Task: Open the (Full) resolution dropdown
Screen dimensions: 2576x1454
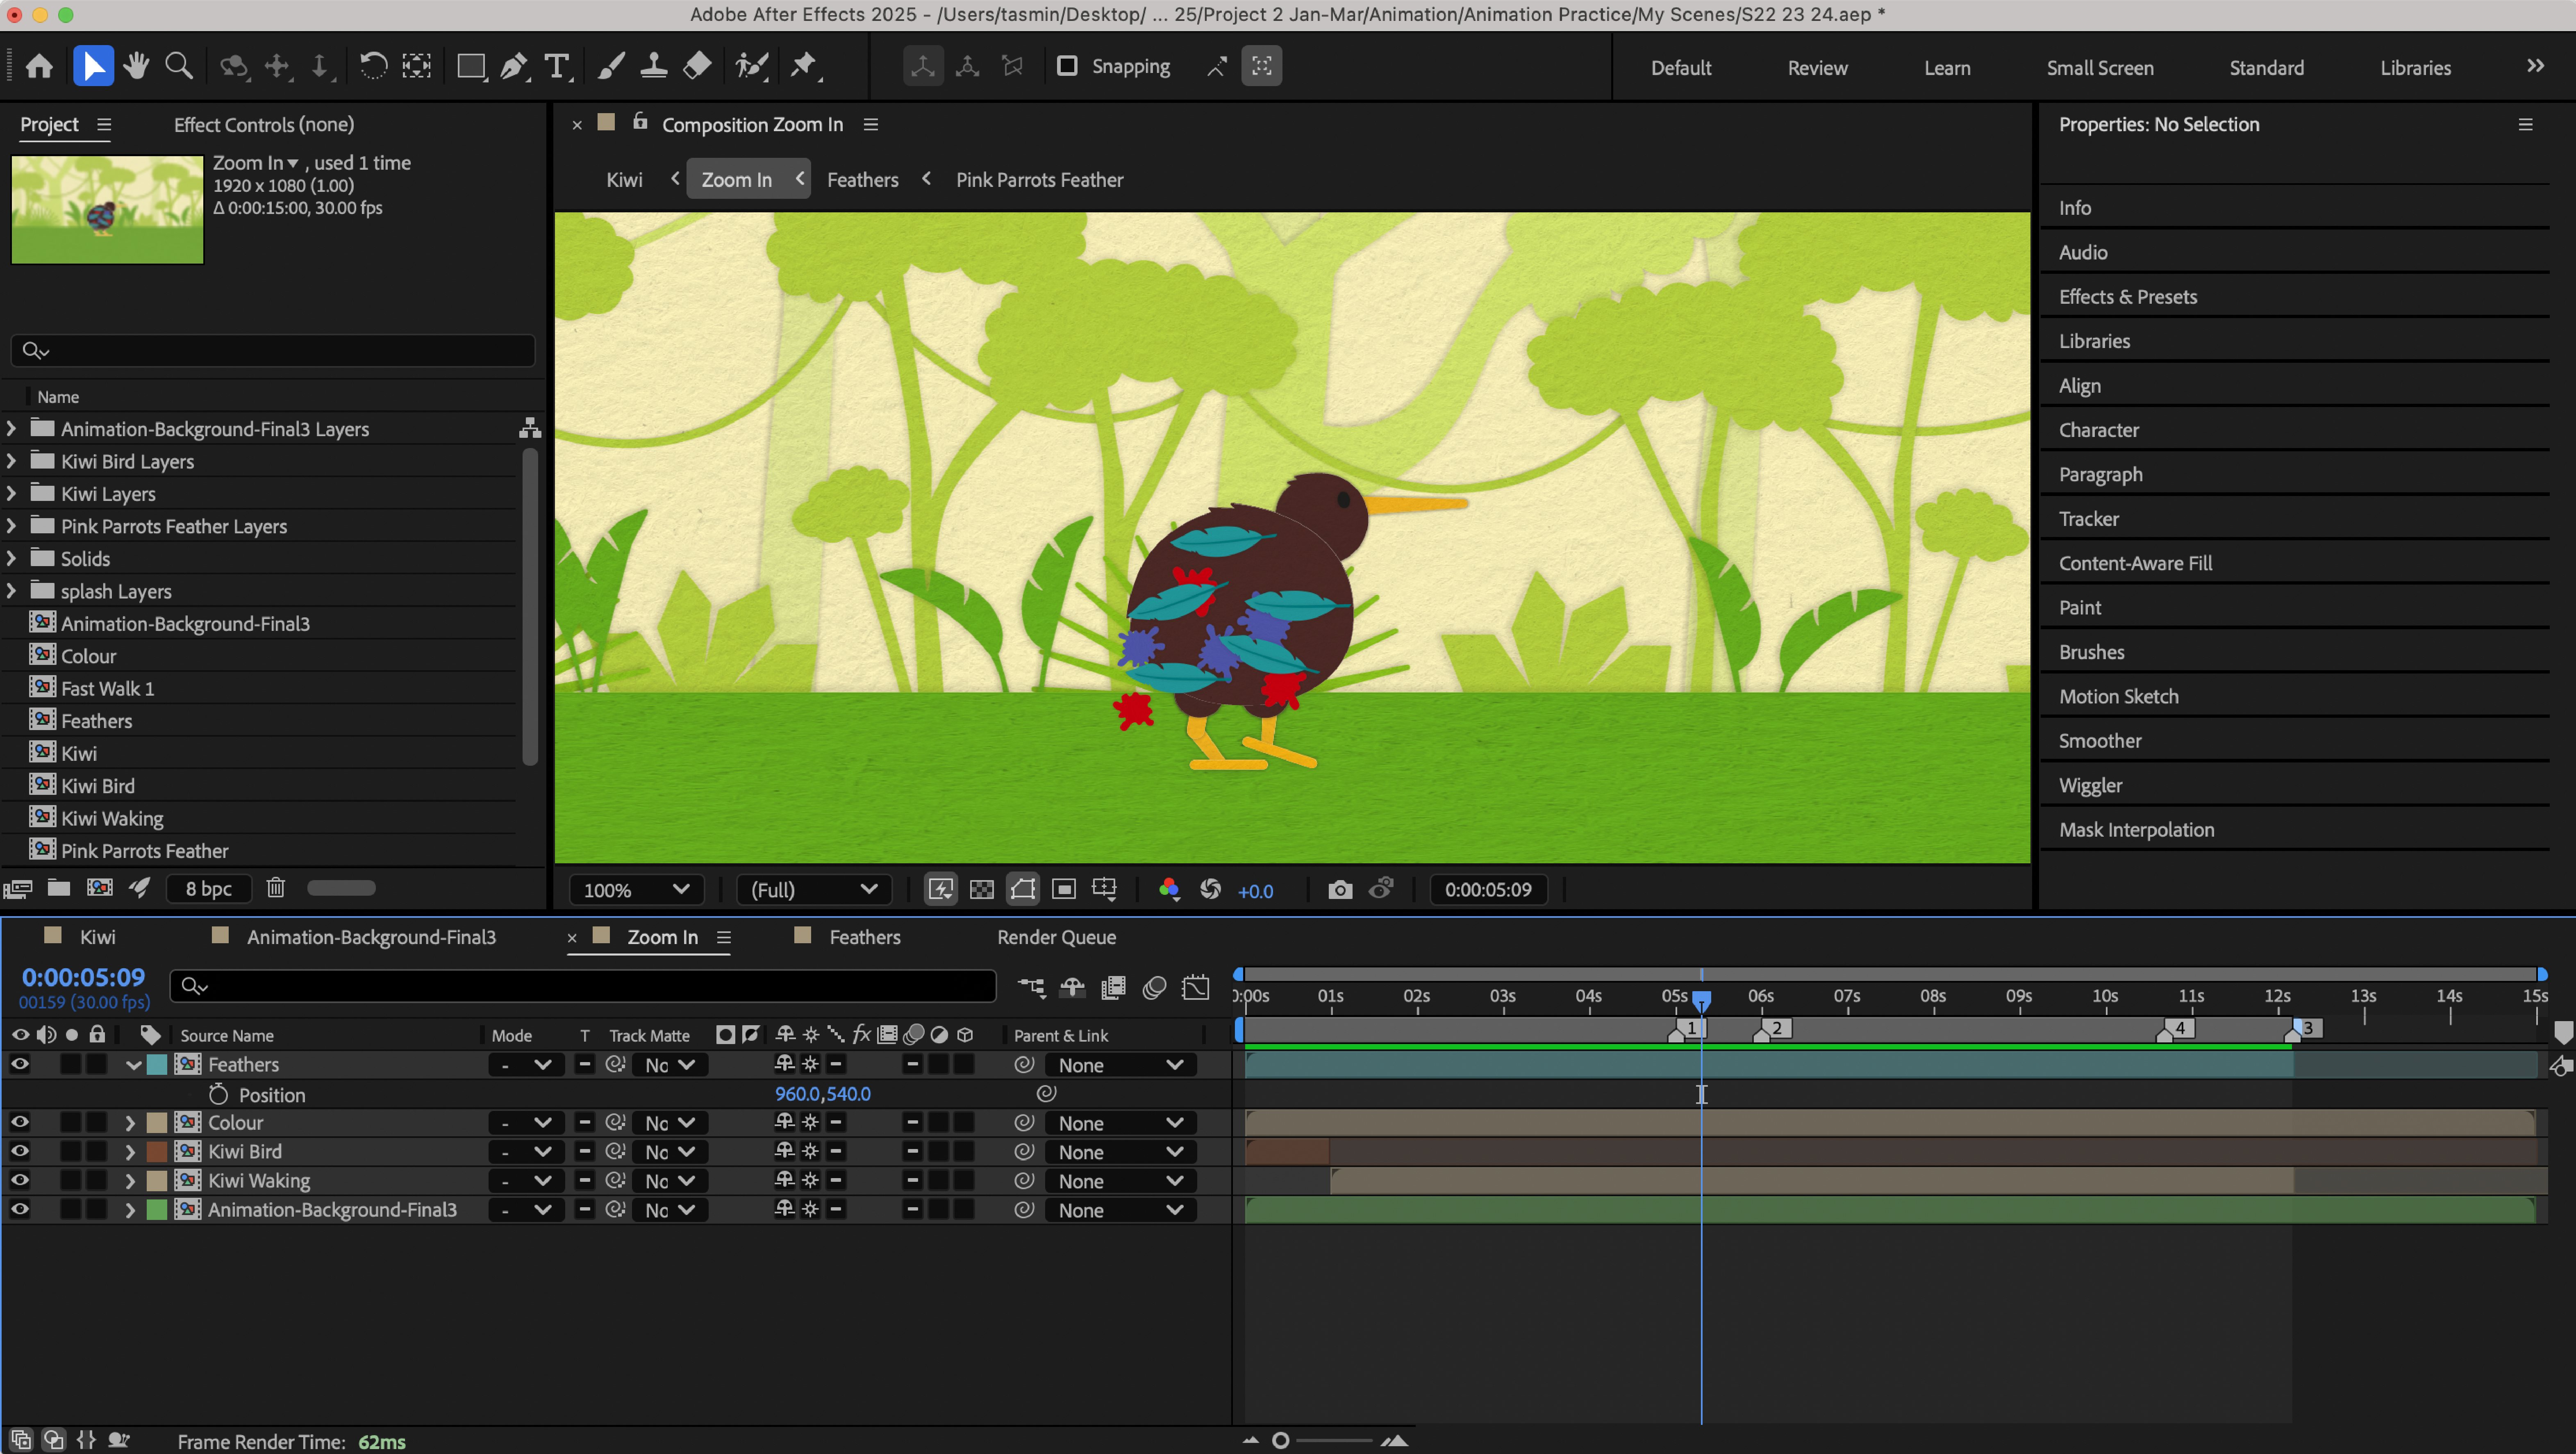Action: coord(813,890)
